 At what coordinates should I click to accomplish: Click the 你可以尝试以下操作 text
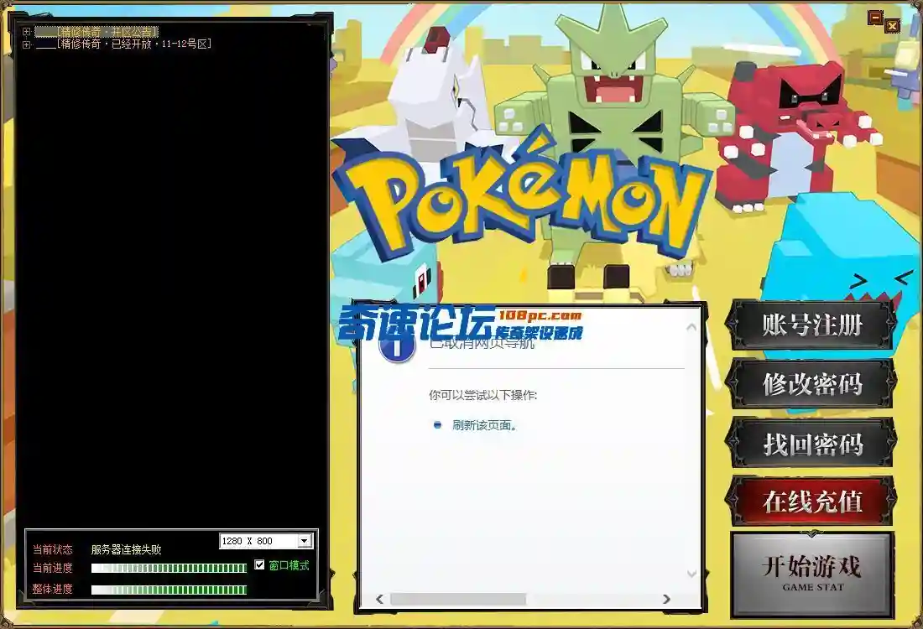[482, 395]
